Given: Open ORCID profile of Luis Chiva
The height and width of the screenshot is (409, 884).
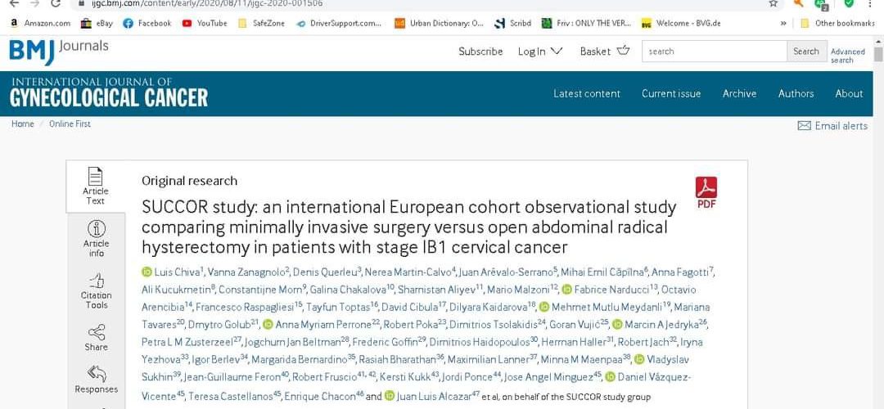Looking at the screenshot, I should (x=147, y=272).
